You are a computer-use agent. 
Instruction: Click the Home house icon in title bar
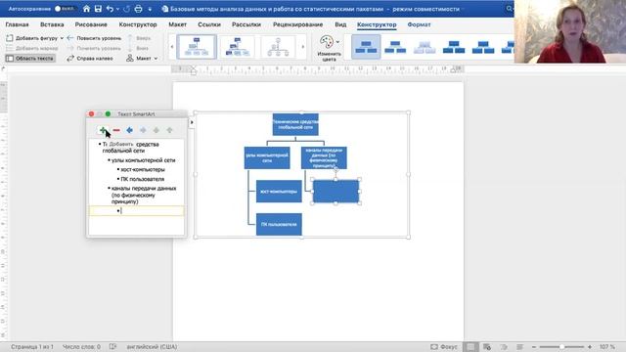[87, 9]
